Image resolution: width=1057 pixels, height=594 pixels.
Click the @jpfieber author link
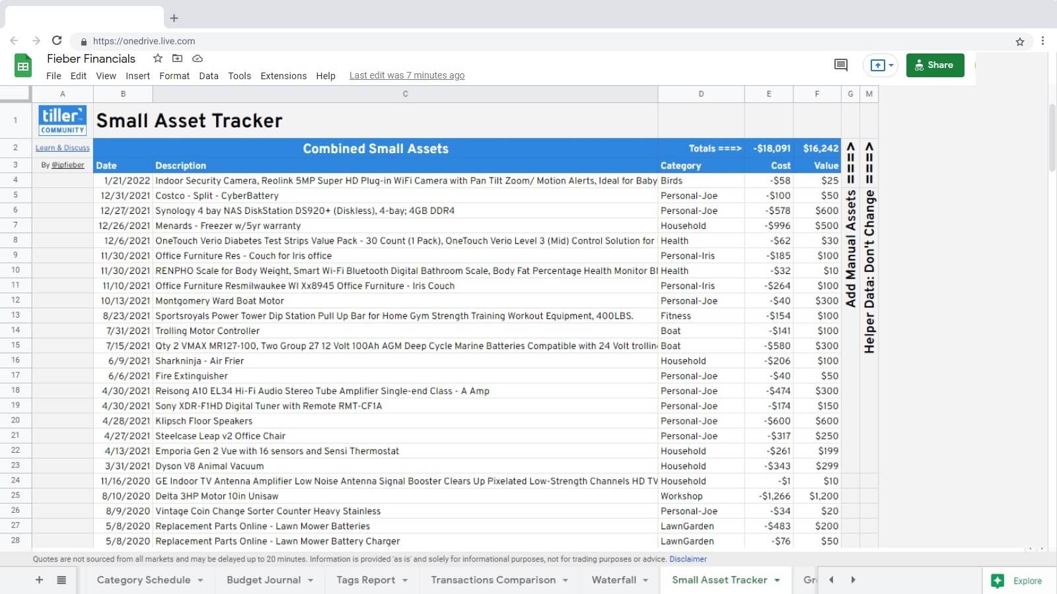coord(68,165)
